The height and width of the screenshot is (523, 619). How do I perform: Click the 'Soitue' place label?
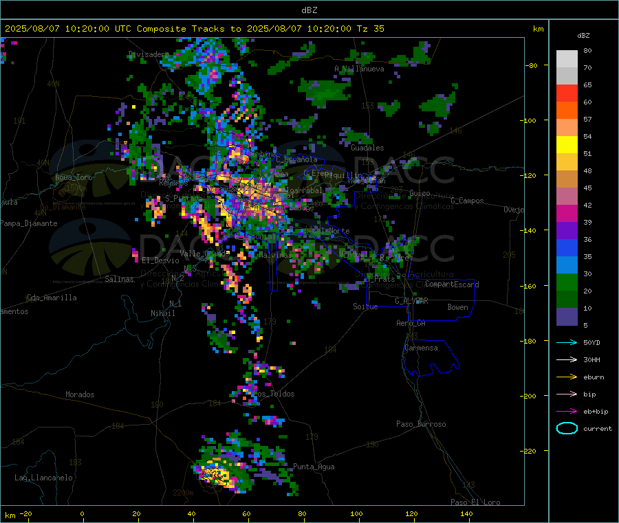pos(365,307)
